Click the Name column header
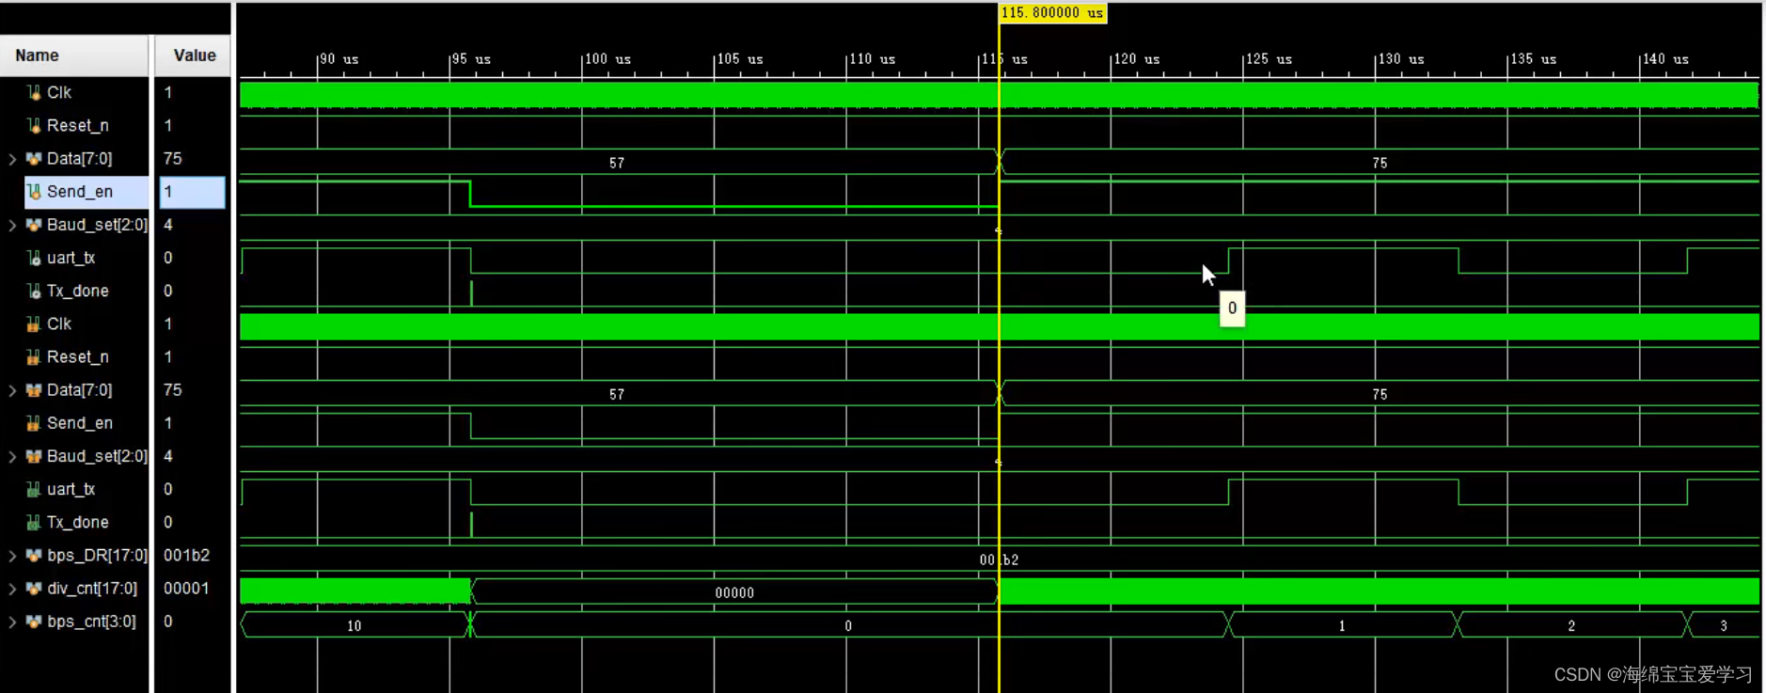1766x693 pixels. click(74, 55)
